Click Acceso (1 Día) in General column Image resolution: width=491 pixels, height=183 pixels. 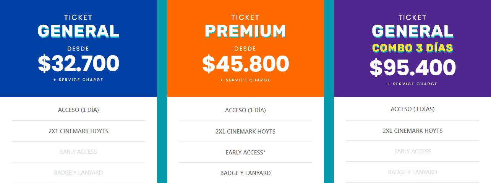click(x=78, y=110)
